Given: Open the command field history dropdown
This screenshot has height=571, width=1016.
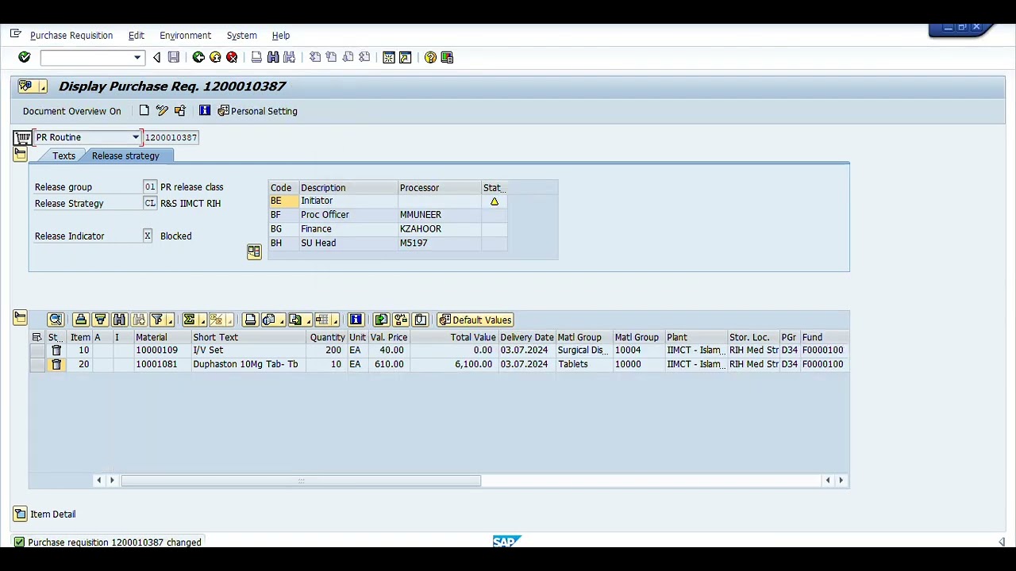Looking at the screenshot, I should [x=137, y=57].
